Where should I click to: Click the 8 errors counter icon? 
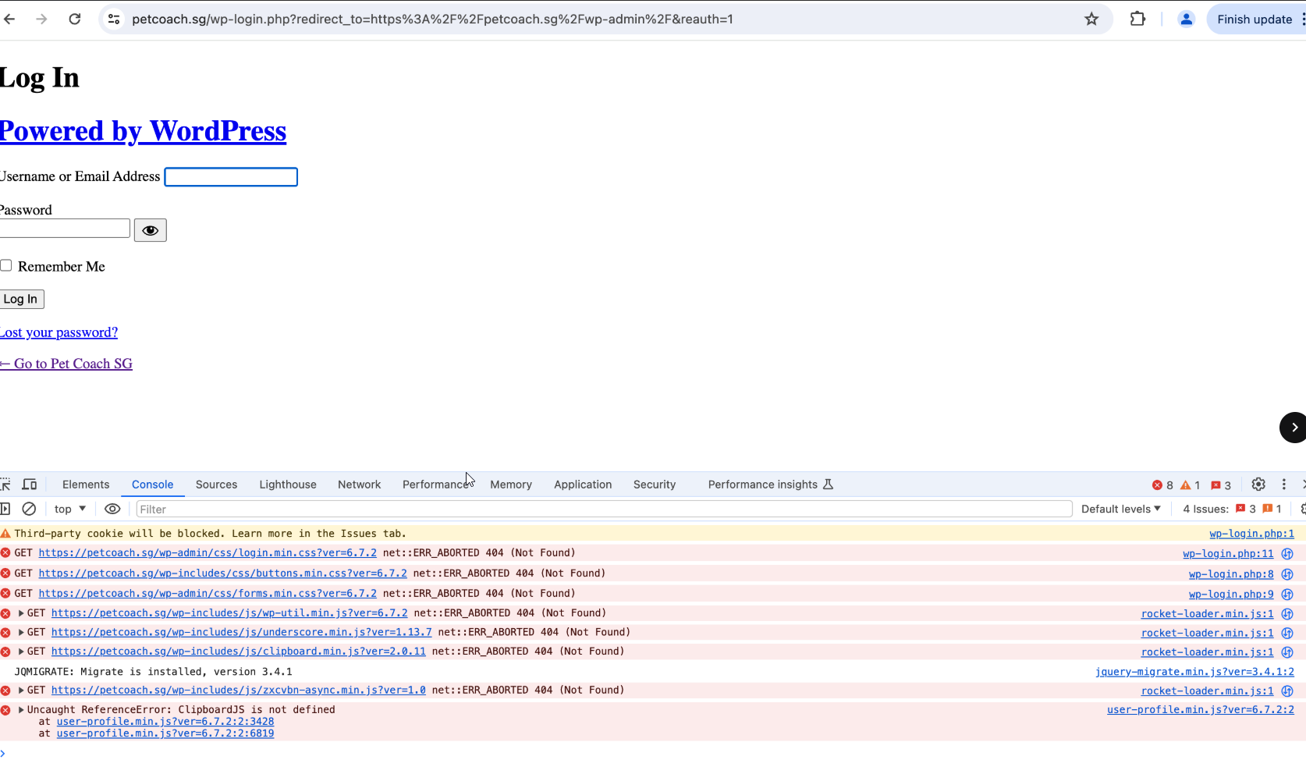[1162, 485]
